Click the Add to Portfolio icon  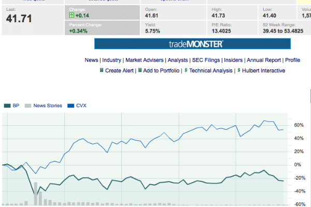(140, 70)
